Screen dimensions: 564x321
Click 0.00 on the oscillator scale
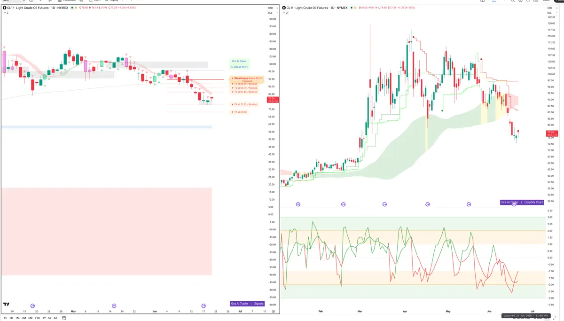click(x=550, y=258)
